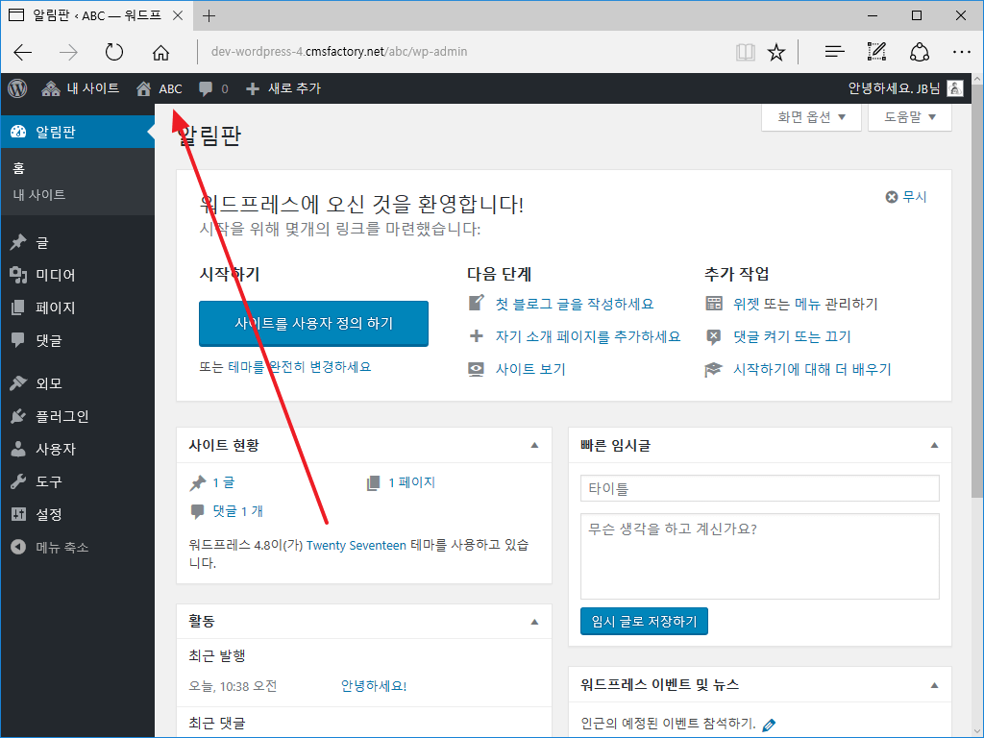
Task: Collapse the 빠른 임시글 panel
Action: 934,446
